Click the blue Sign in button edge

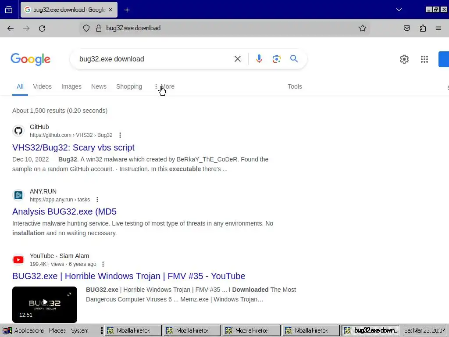(x=444, y=59)
